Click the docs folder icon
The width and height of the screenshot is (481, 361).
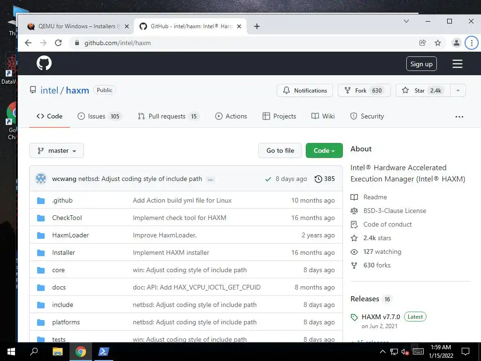(x=41, y=288)
